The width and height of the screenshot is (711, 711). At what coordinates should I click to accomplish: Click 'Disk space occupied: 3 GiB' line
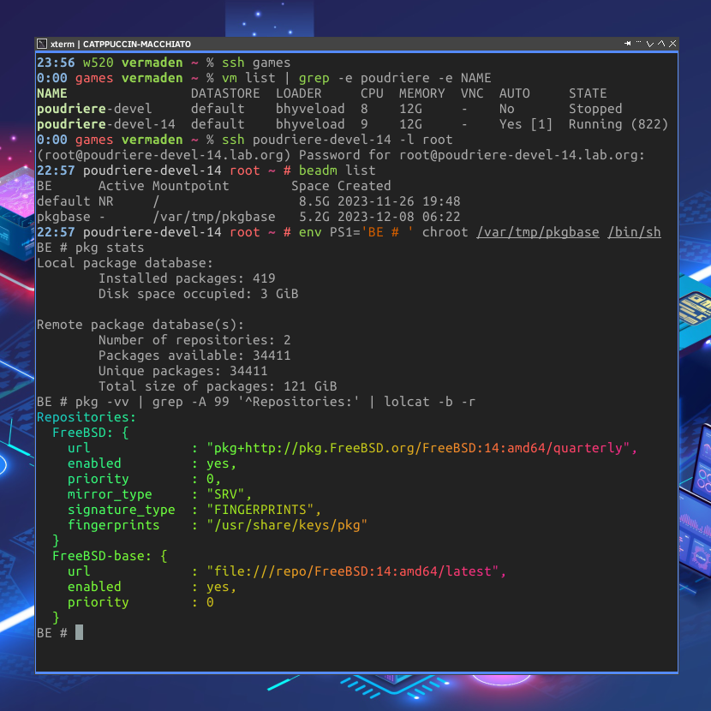(x=199, y=294)
